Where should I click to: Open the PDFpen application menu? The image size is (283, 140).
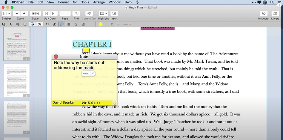(x=18, y=2)
